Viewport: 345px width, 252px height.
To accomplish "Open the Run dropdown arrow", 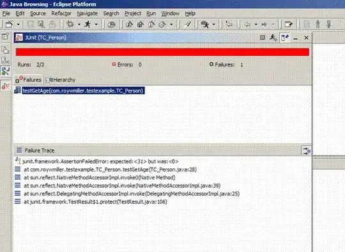I will coord(96,24).
